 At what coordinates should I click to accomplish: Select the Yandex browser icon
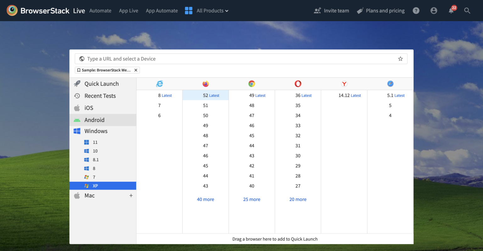point(344,84)
